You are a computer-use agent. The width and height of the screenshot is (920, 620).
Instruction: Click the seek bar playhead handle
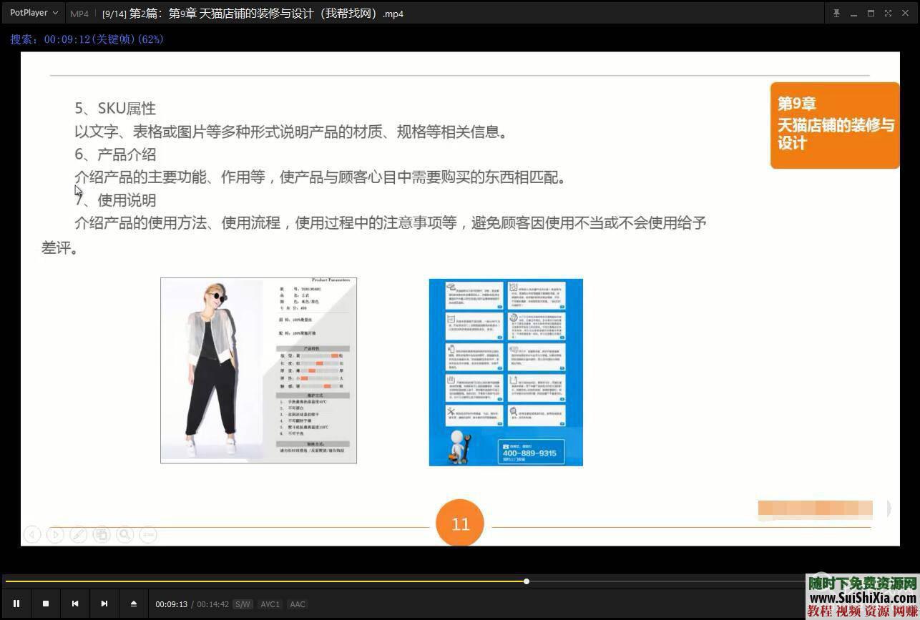click(x=527, y=581)
